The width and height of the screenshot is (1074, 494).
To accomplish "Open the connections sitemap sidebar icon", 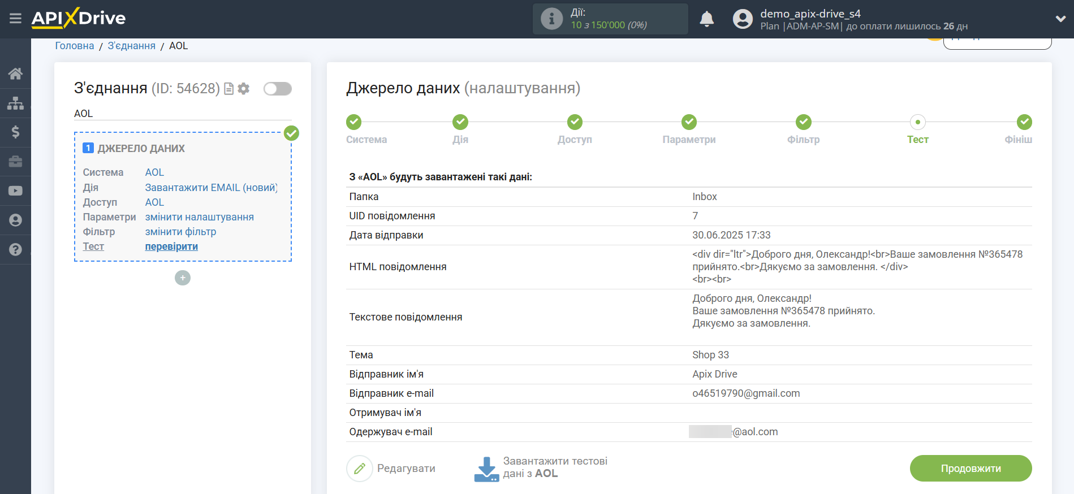I will tap(15, 103).
